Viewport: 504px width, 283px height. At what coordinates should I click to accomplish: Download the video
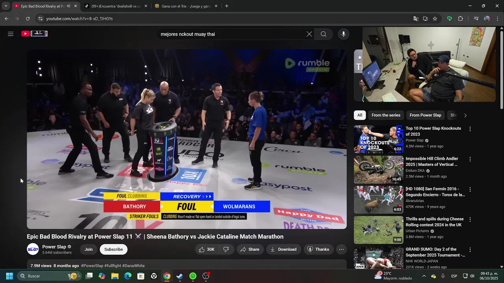(283, 249)
